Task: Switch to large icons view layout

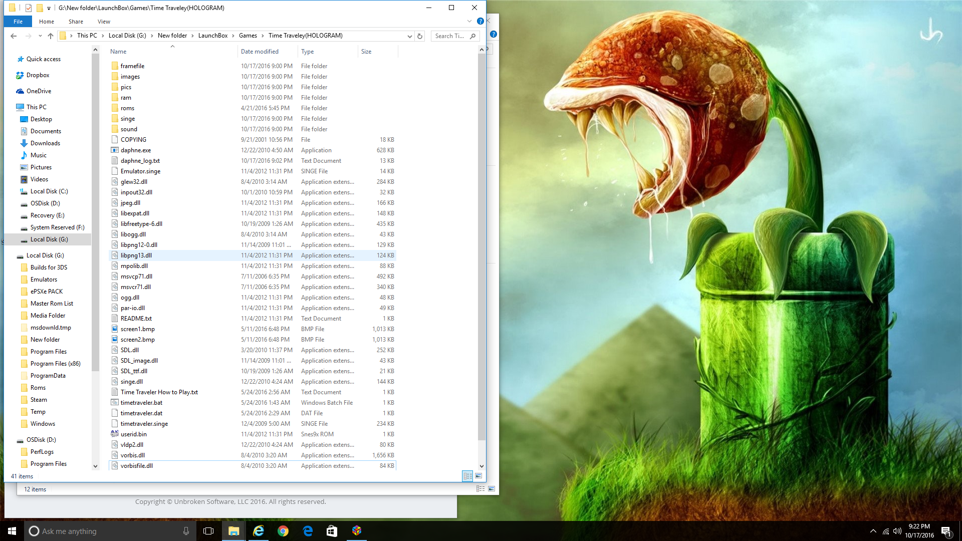Action: (478, 476)
